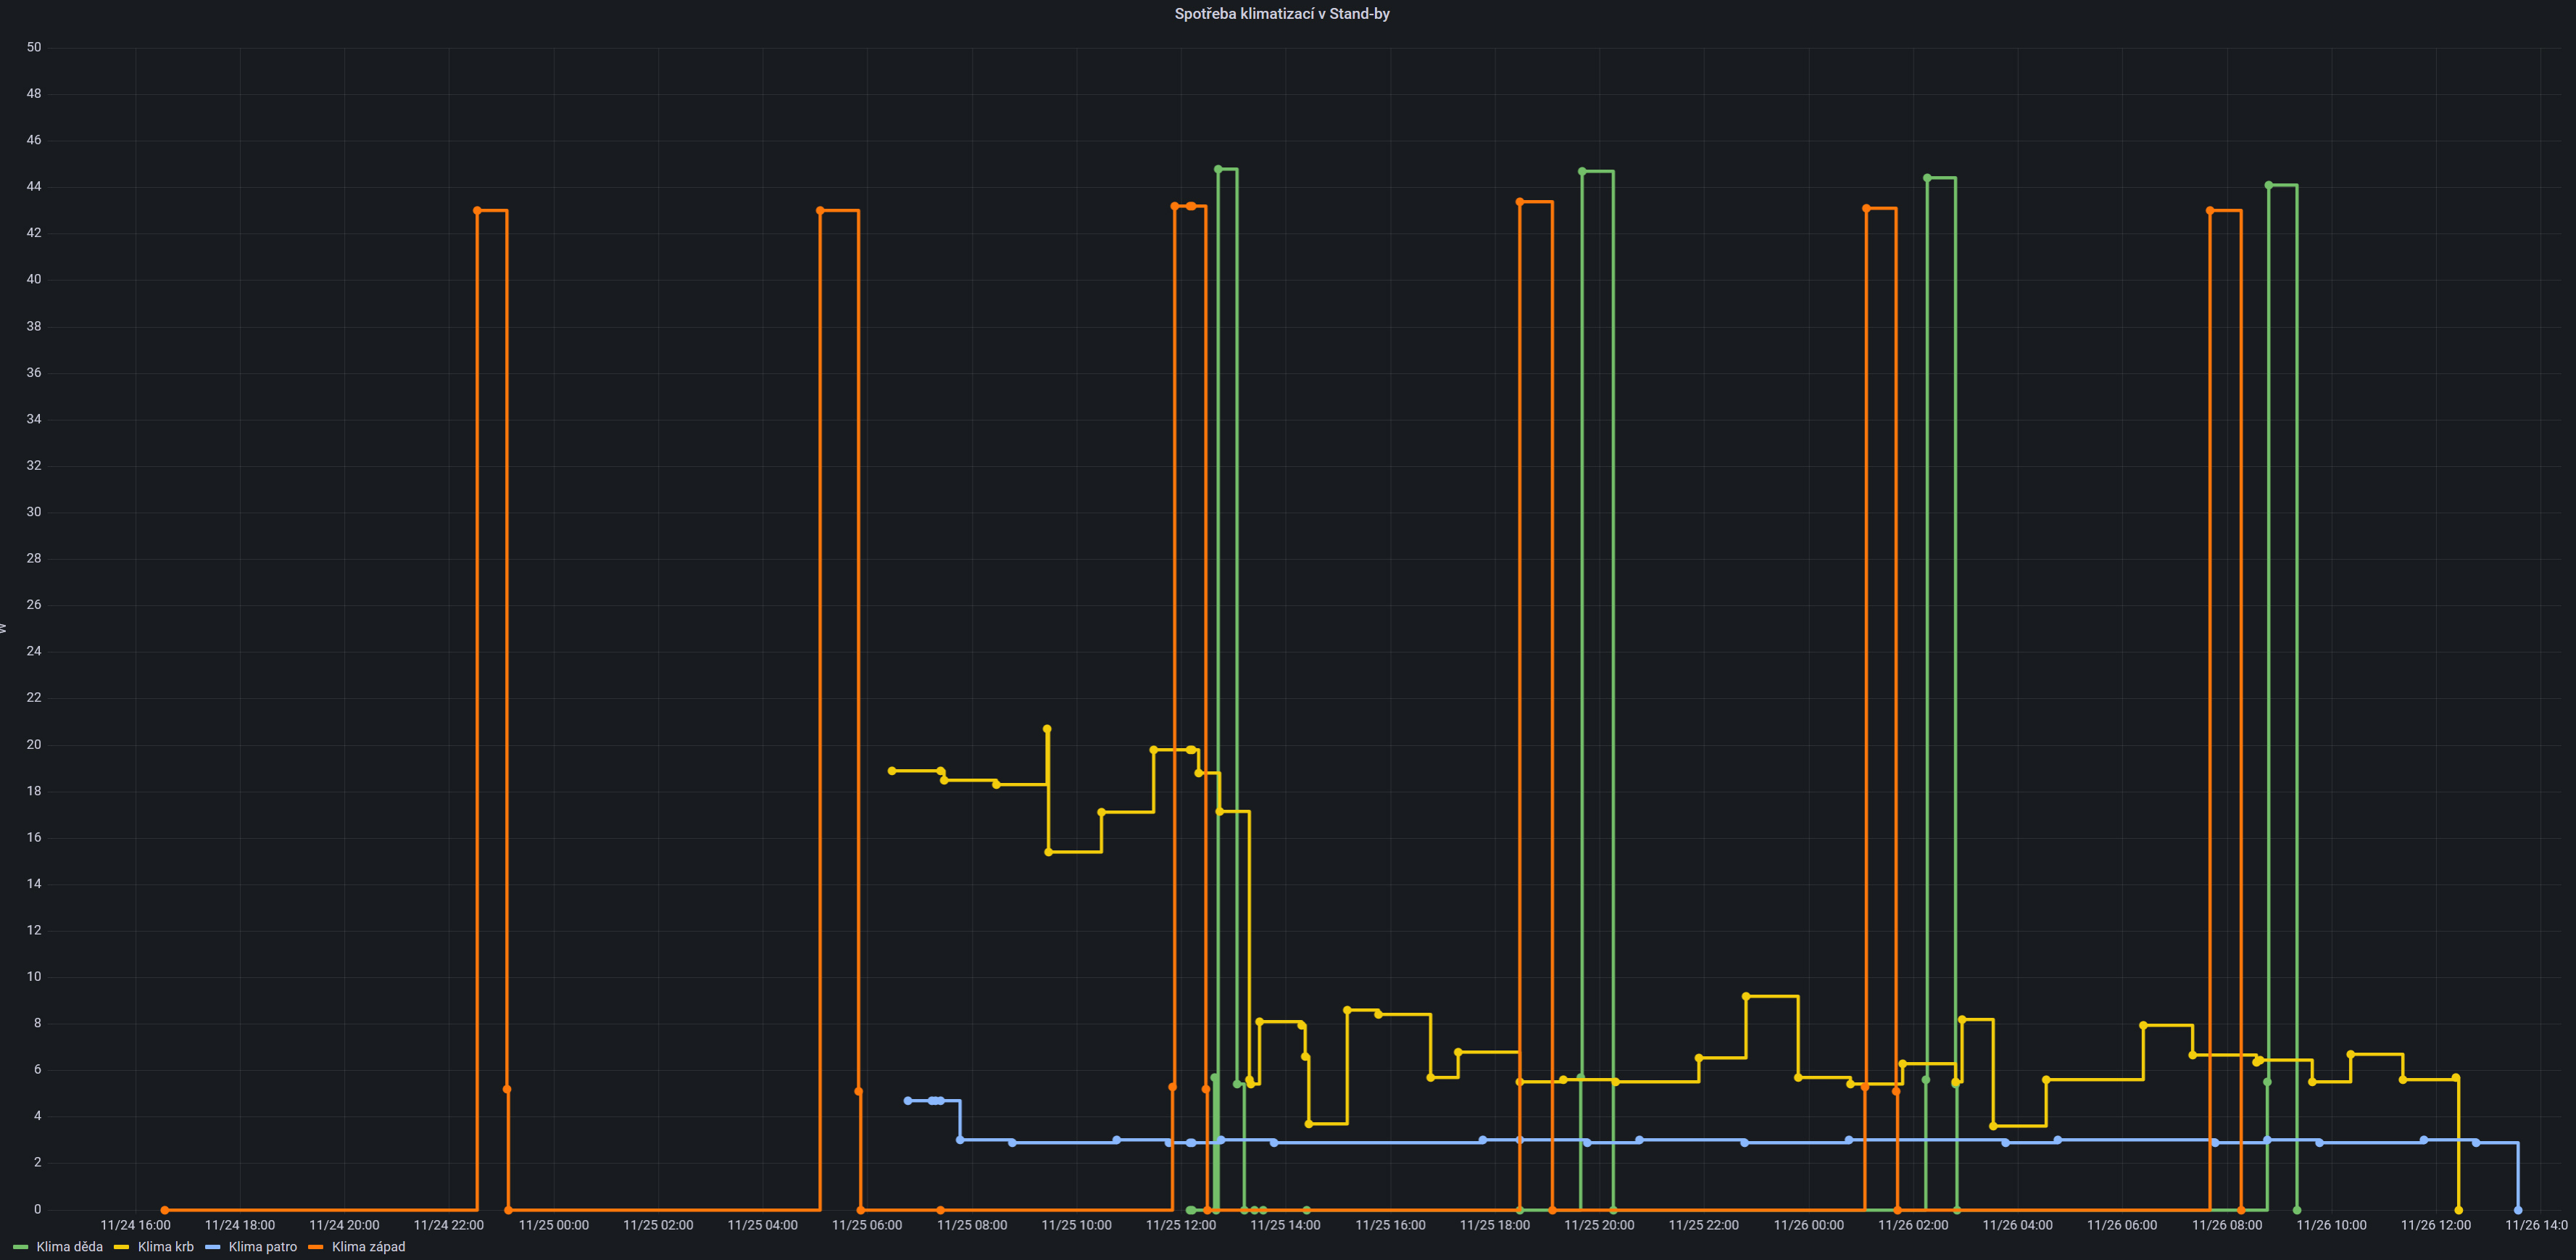This screenshot has height=1260, width=2576.
Task: Open panel menu from Spotřeba klimatizací title
Action: (x=1281, y=14)
